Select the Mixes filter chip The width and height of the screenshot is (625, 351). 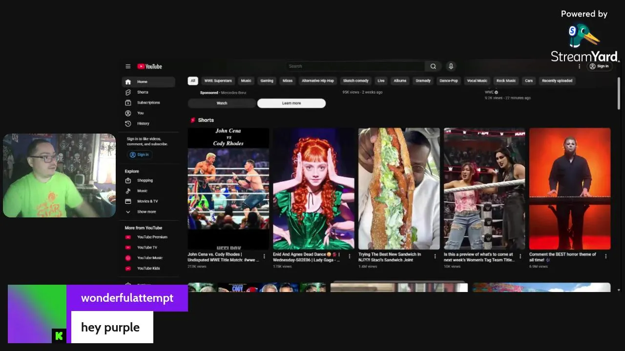point(288,81)
